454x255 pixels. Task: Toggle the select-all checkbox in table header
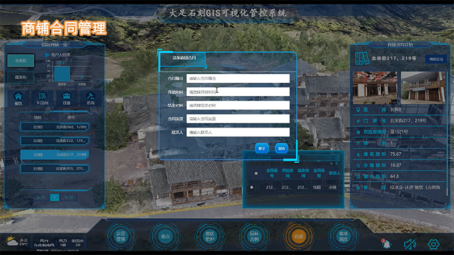(x=256, y=172)
